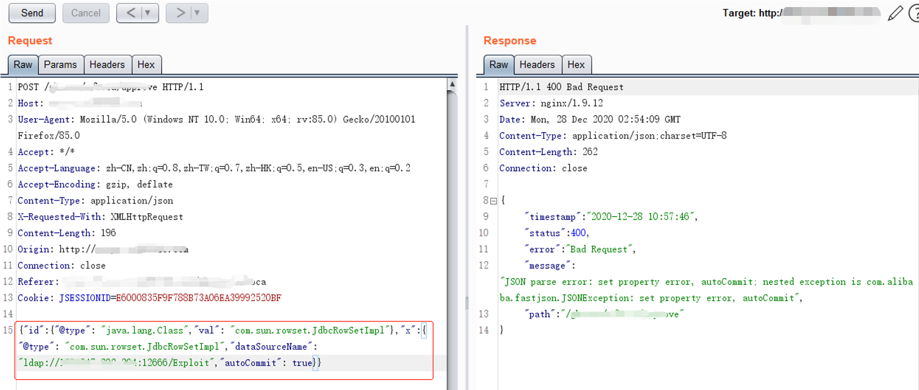The width and height of the screenshot is (919, 390).
Task: Click the X-Requested-With XMLHttpRequest header
Action: (100, 217)
